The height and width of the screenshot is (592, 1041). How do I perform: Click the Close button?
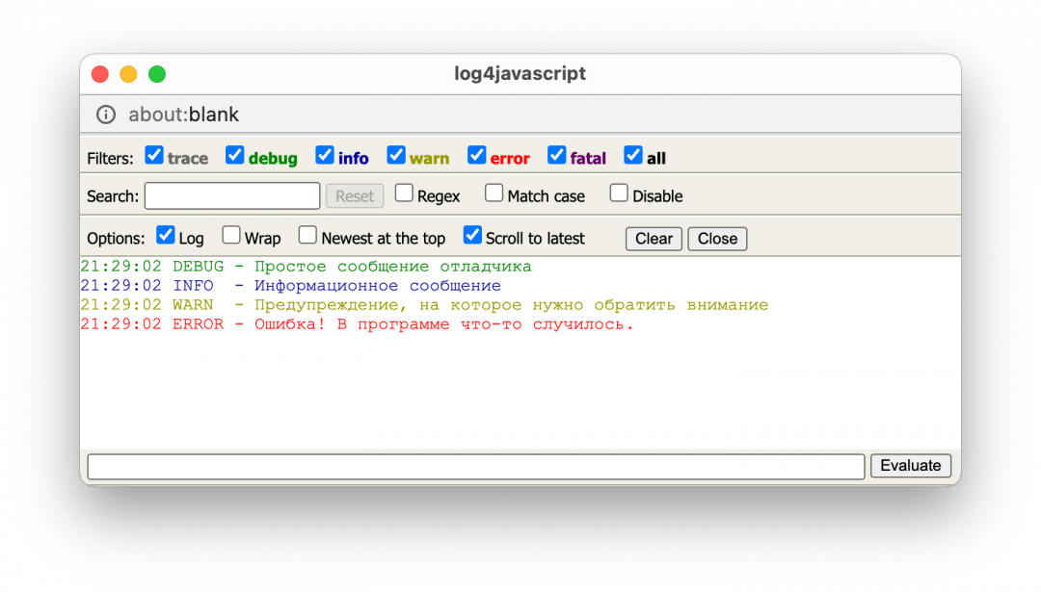(x=717, y=238)
